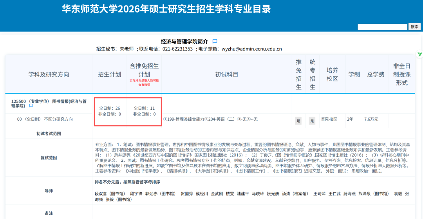Click advisor name 郭劲赤（图书馆）
423x219 pixels.
click(161, 194)
